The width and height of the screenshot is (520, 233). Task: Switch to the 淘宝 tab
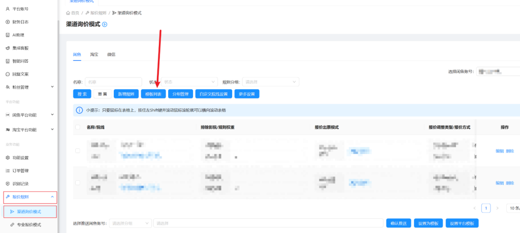[x=94, y=54]
